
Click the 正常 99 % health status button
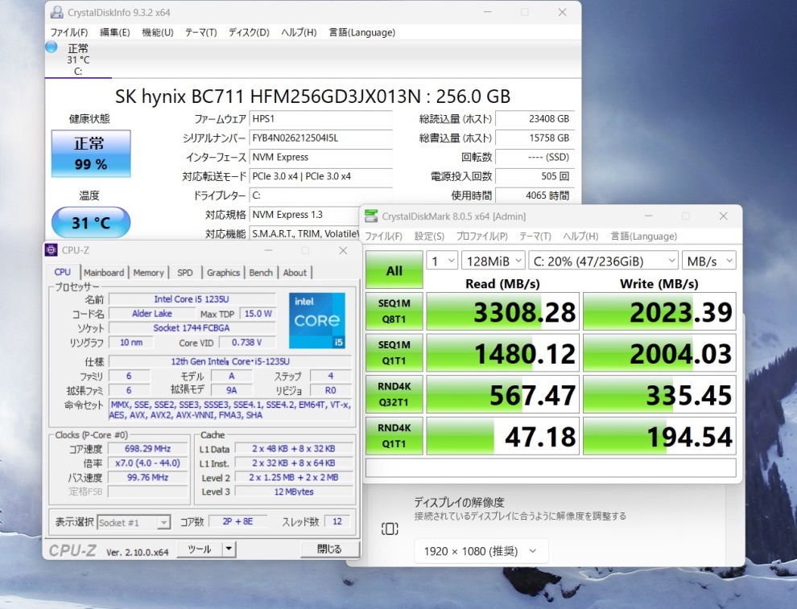[x=91, y=154]
